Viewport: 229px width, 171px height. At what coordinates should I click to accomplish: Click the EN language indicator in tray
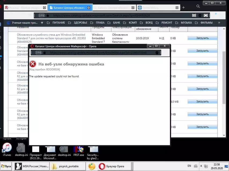pyautogui.click(x=189, y=166)
